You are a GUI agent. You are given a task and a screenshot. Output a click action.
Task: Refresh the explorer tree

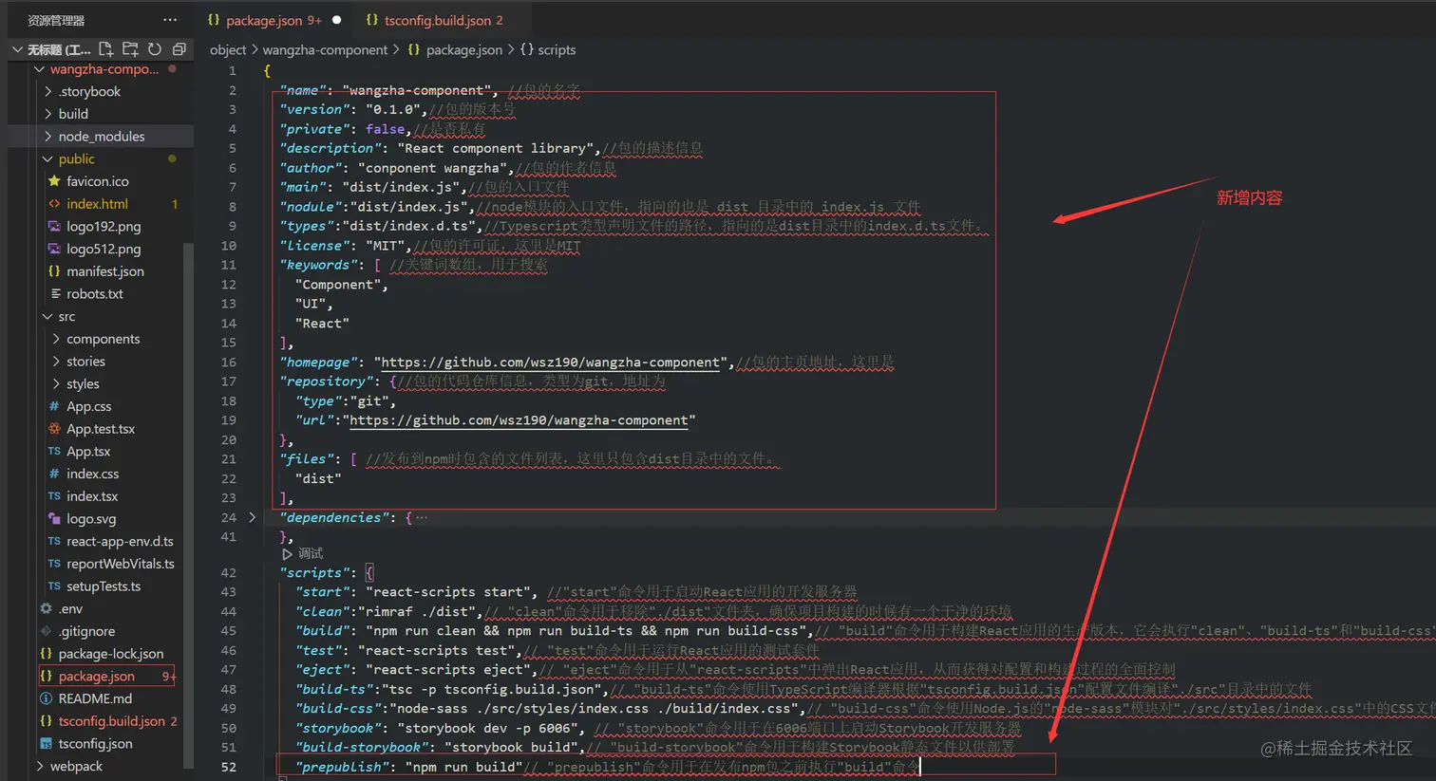(x=155, y=48)
